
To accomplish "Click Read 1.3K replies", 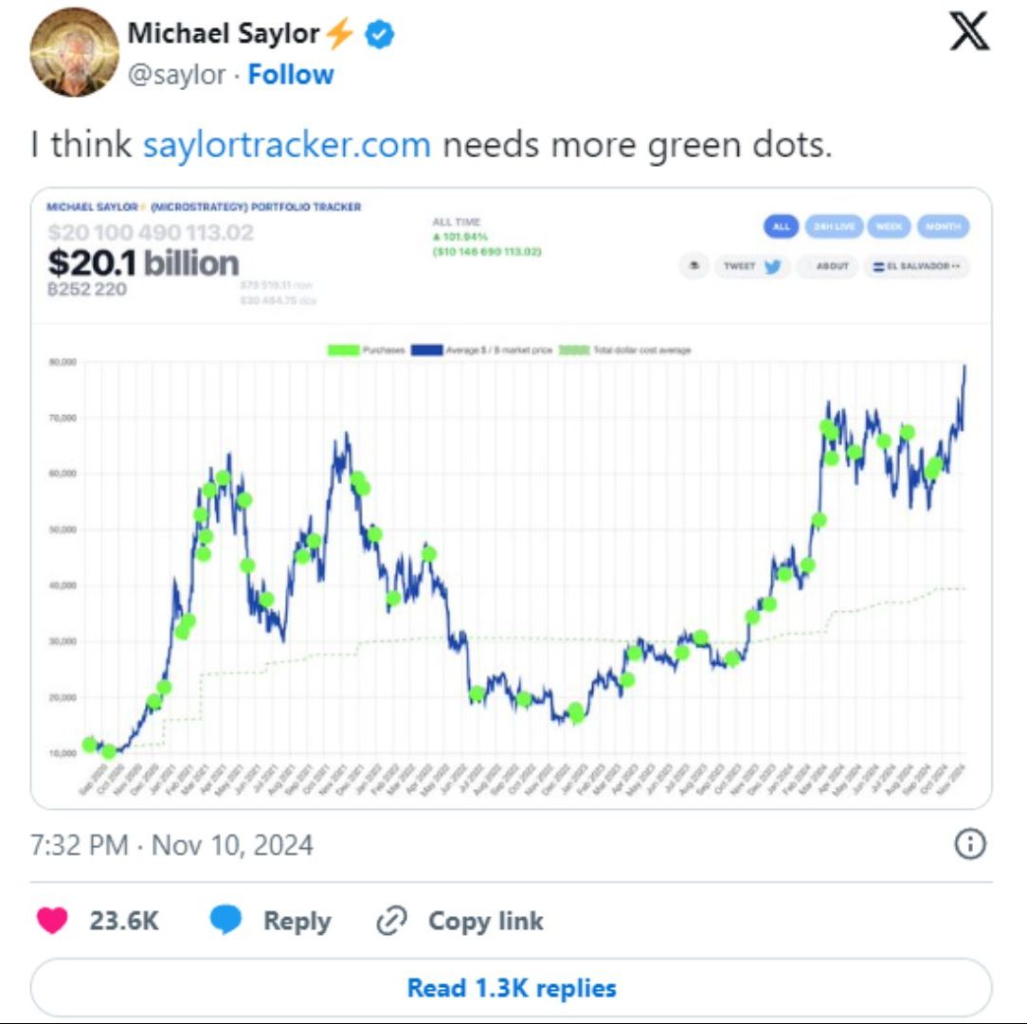I will point(513,987).
